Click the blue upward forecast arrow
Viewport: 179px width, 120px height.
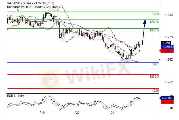144,32
